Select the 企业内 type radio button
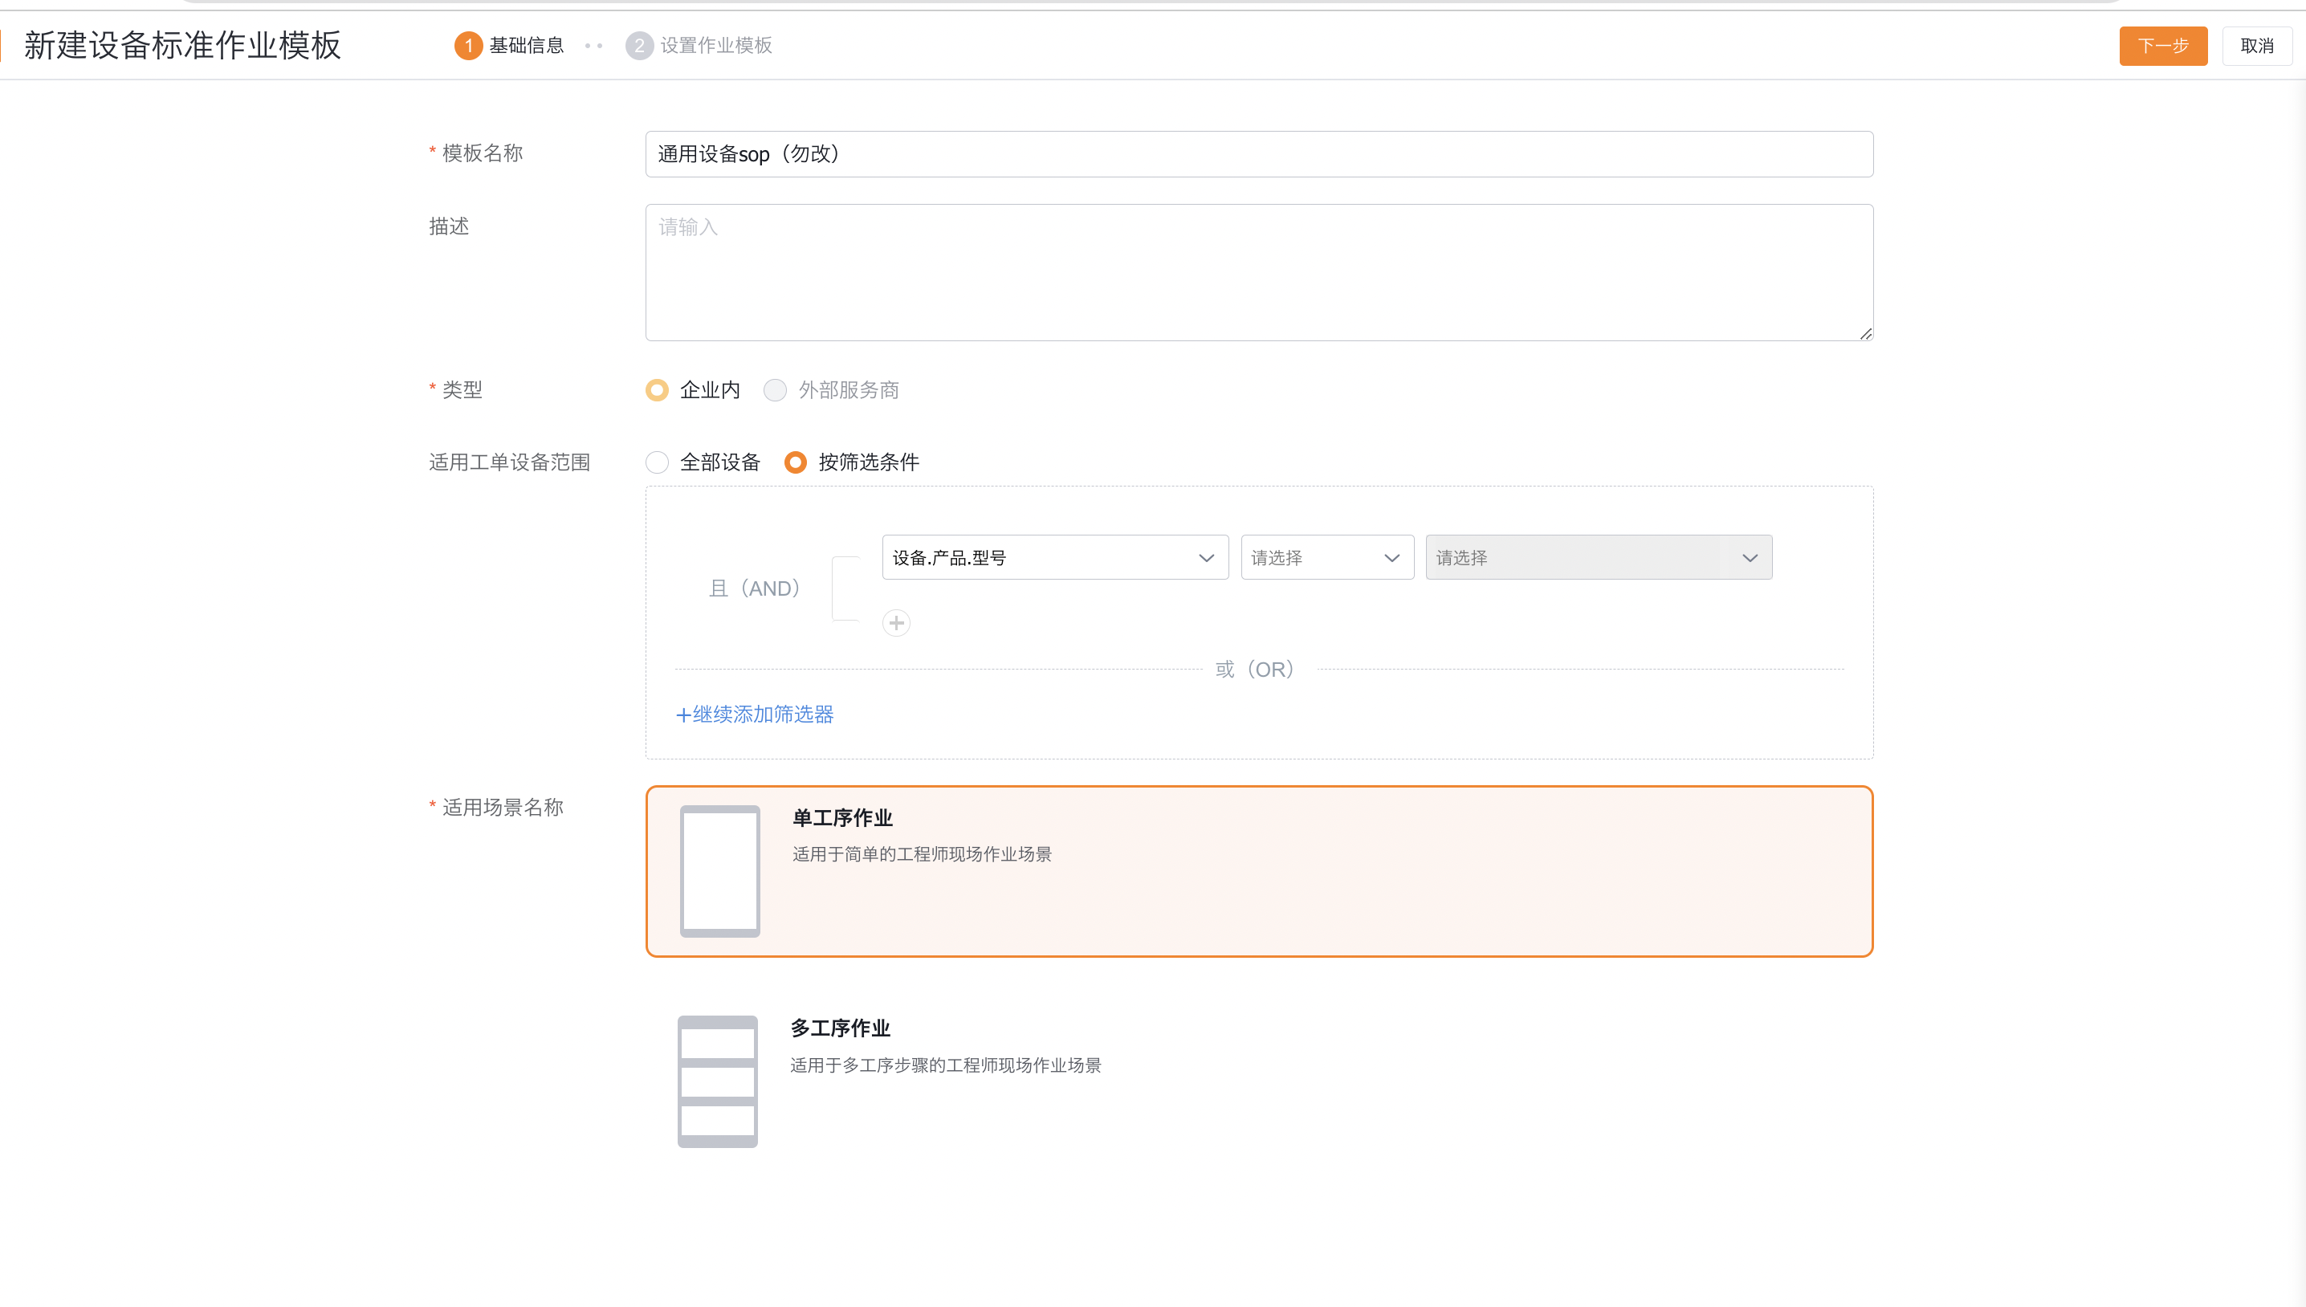The image size is (2306, 1307). tap(657, 390)
